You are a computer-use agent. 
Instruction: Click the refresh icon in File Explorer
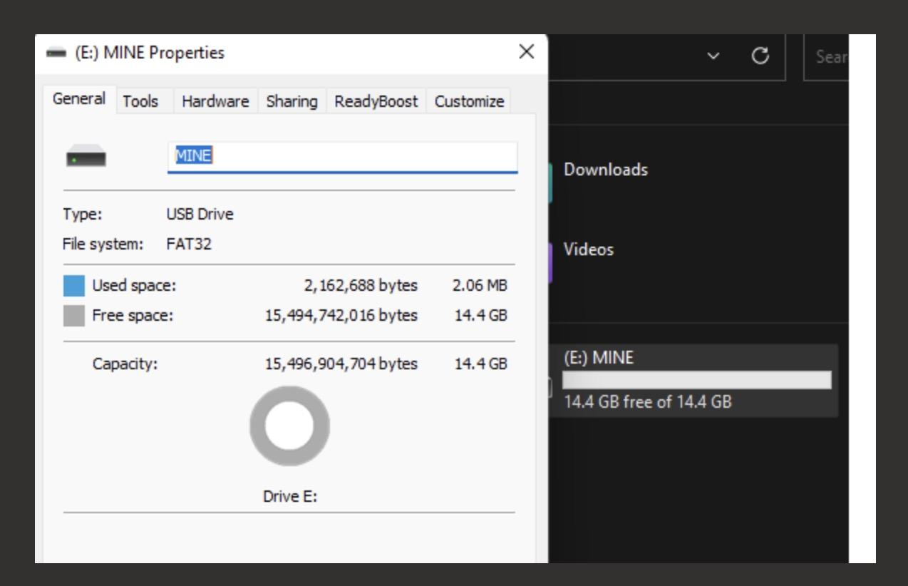click(x=761, y=56)
